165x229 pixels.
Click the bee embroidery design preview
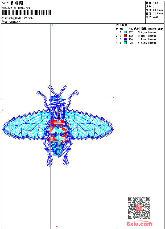pos(58,125)
